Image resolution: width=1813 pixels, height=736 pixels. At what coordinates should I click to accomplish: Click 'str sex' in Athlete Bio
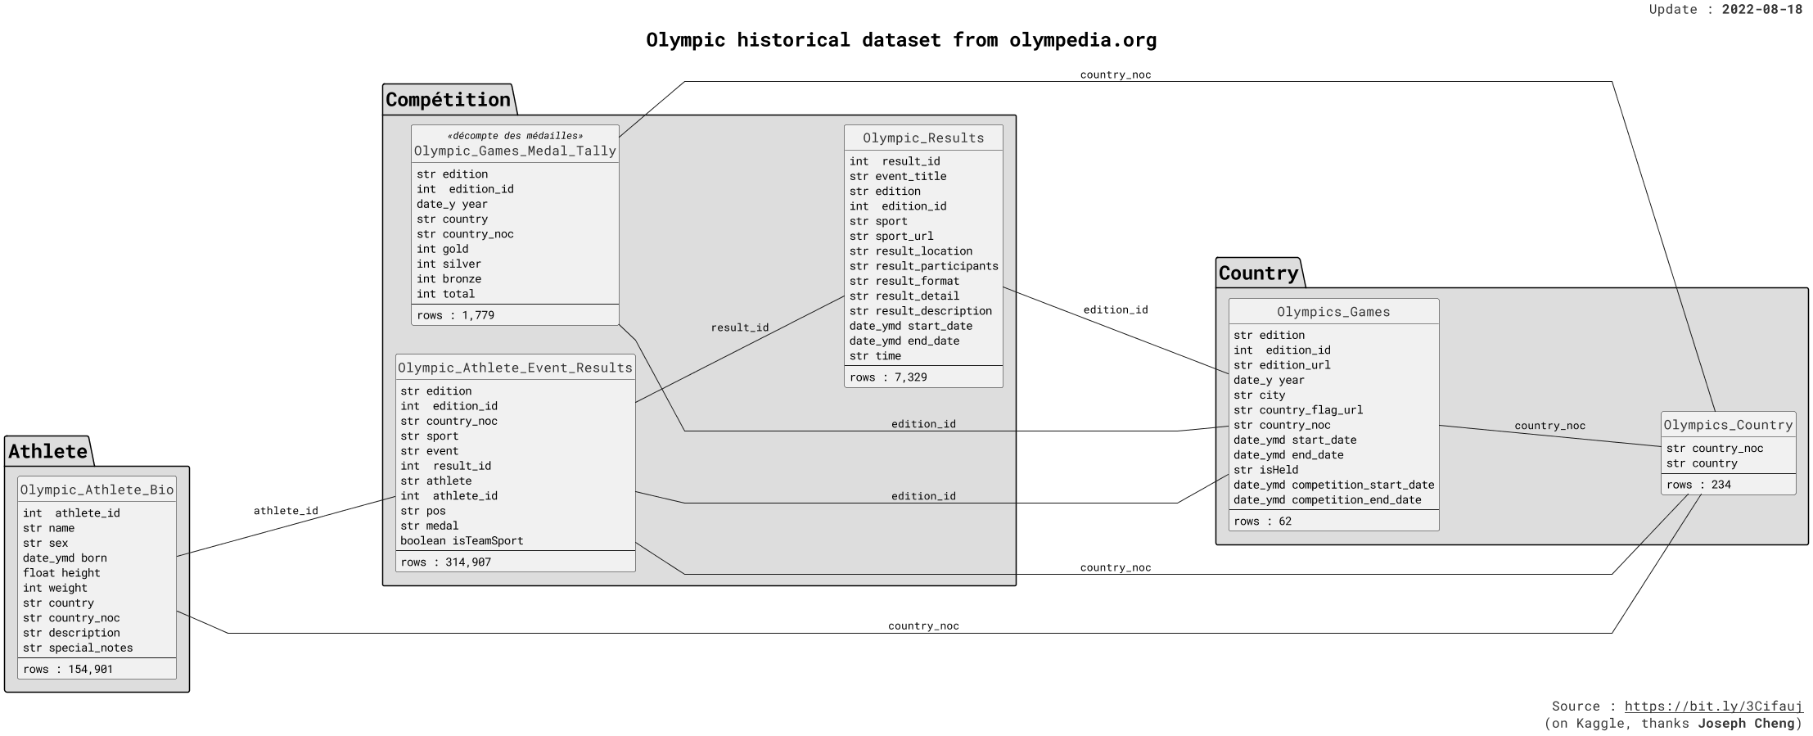coord(45,543)
